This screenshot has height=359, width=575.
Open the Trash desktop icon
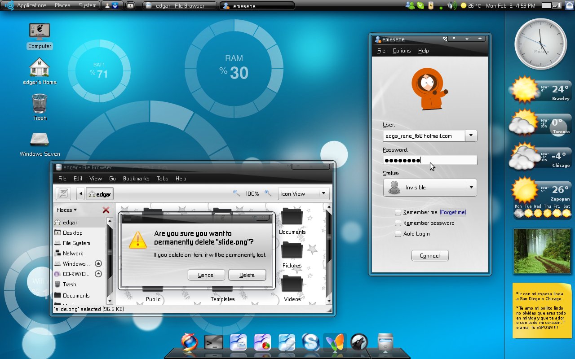(40, 108)
